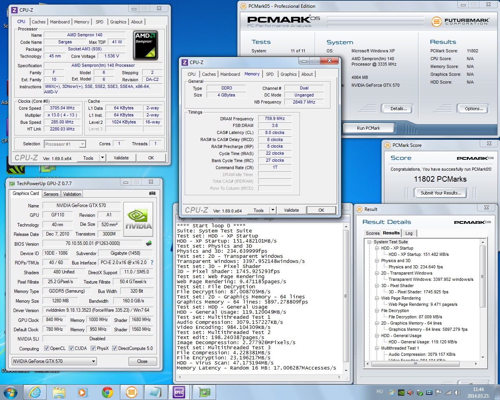Image resolution: width=500 pixels, height=400 pixels.
Task: Click the DRAM Frequency 759.9 MHz field
Action: click(x=275, y=118)
